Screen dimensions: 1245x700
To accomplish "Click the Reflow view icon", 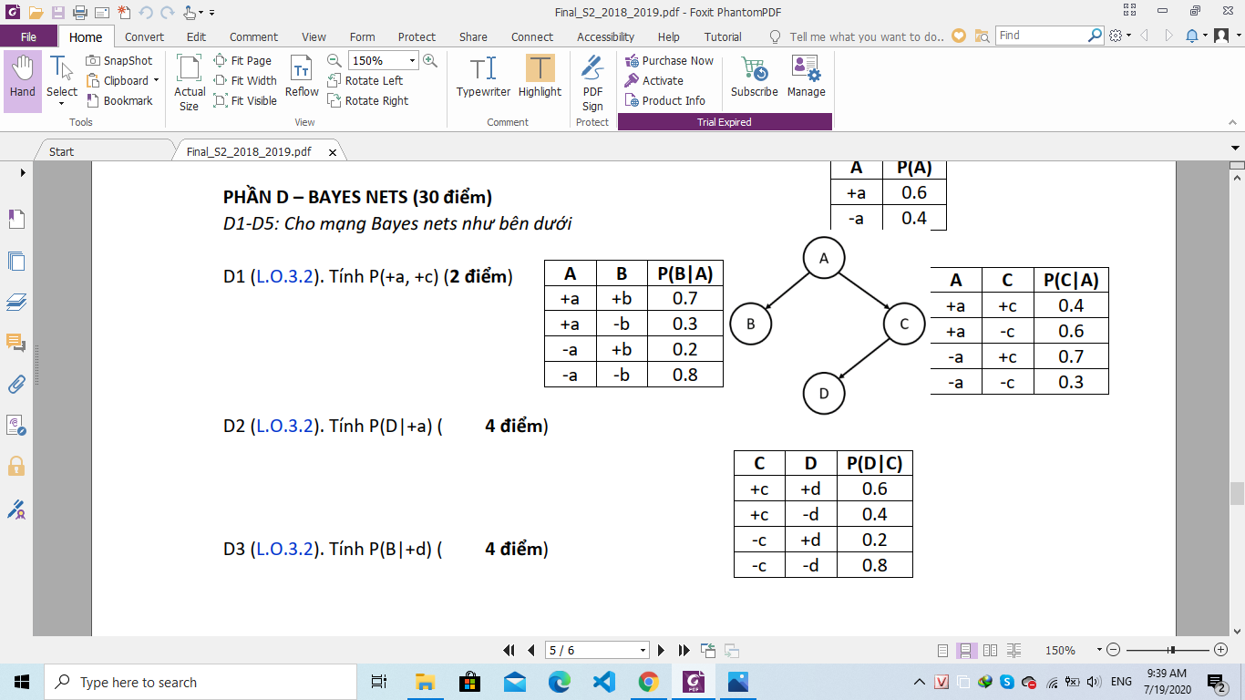I will click(302, 76).
